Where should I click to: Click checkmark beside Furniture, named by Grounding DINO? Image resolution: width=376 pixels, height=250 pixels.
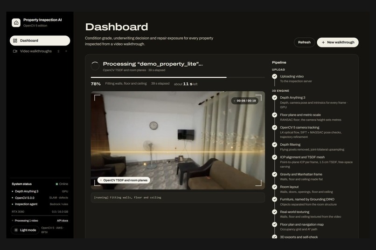click(275, 199)
